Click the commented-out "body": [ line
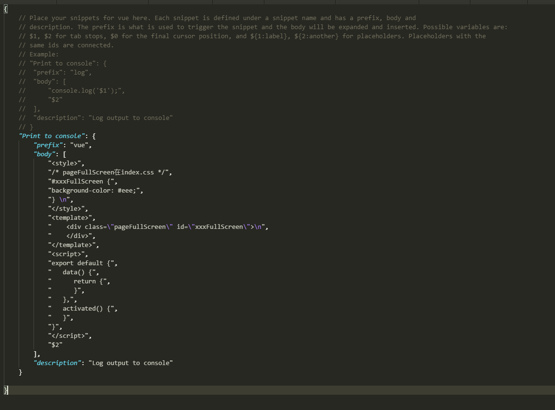Image resolution: width=555 pixels, height=410 pixels. coord(43,82)
